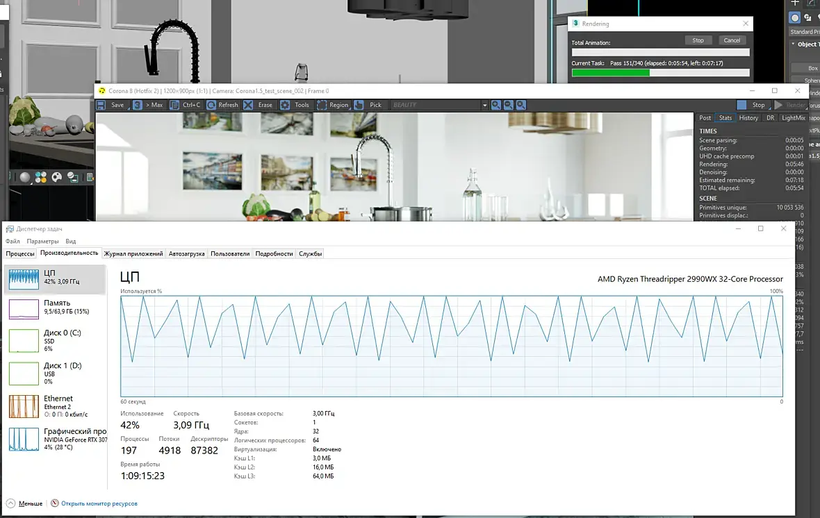Open Tools in Corona frame buffer
Screen dimensions: 820x518
coord(295,105)
